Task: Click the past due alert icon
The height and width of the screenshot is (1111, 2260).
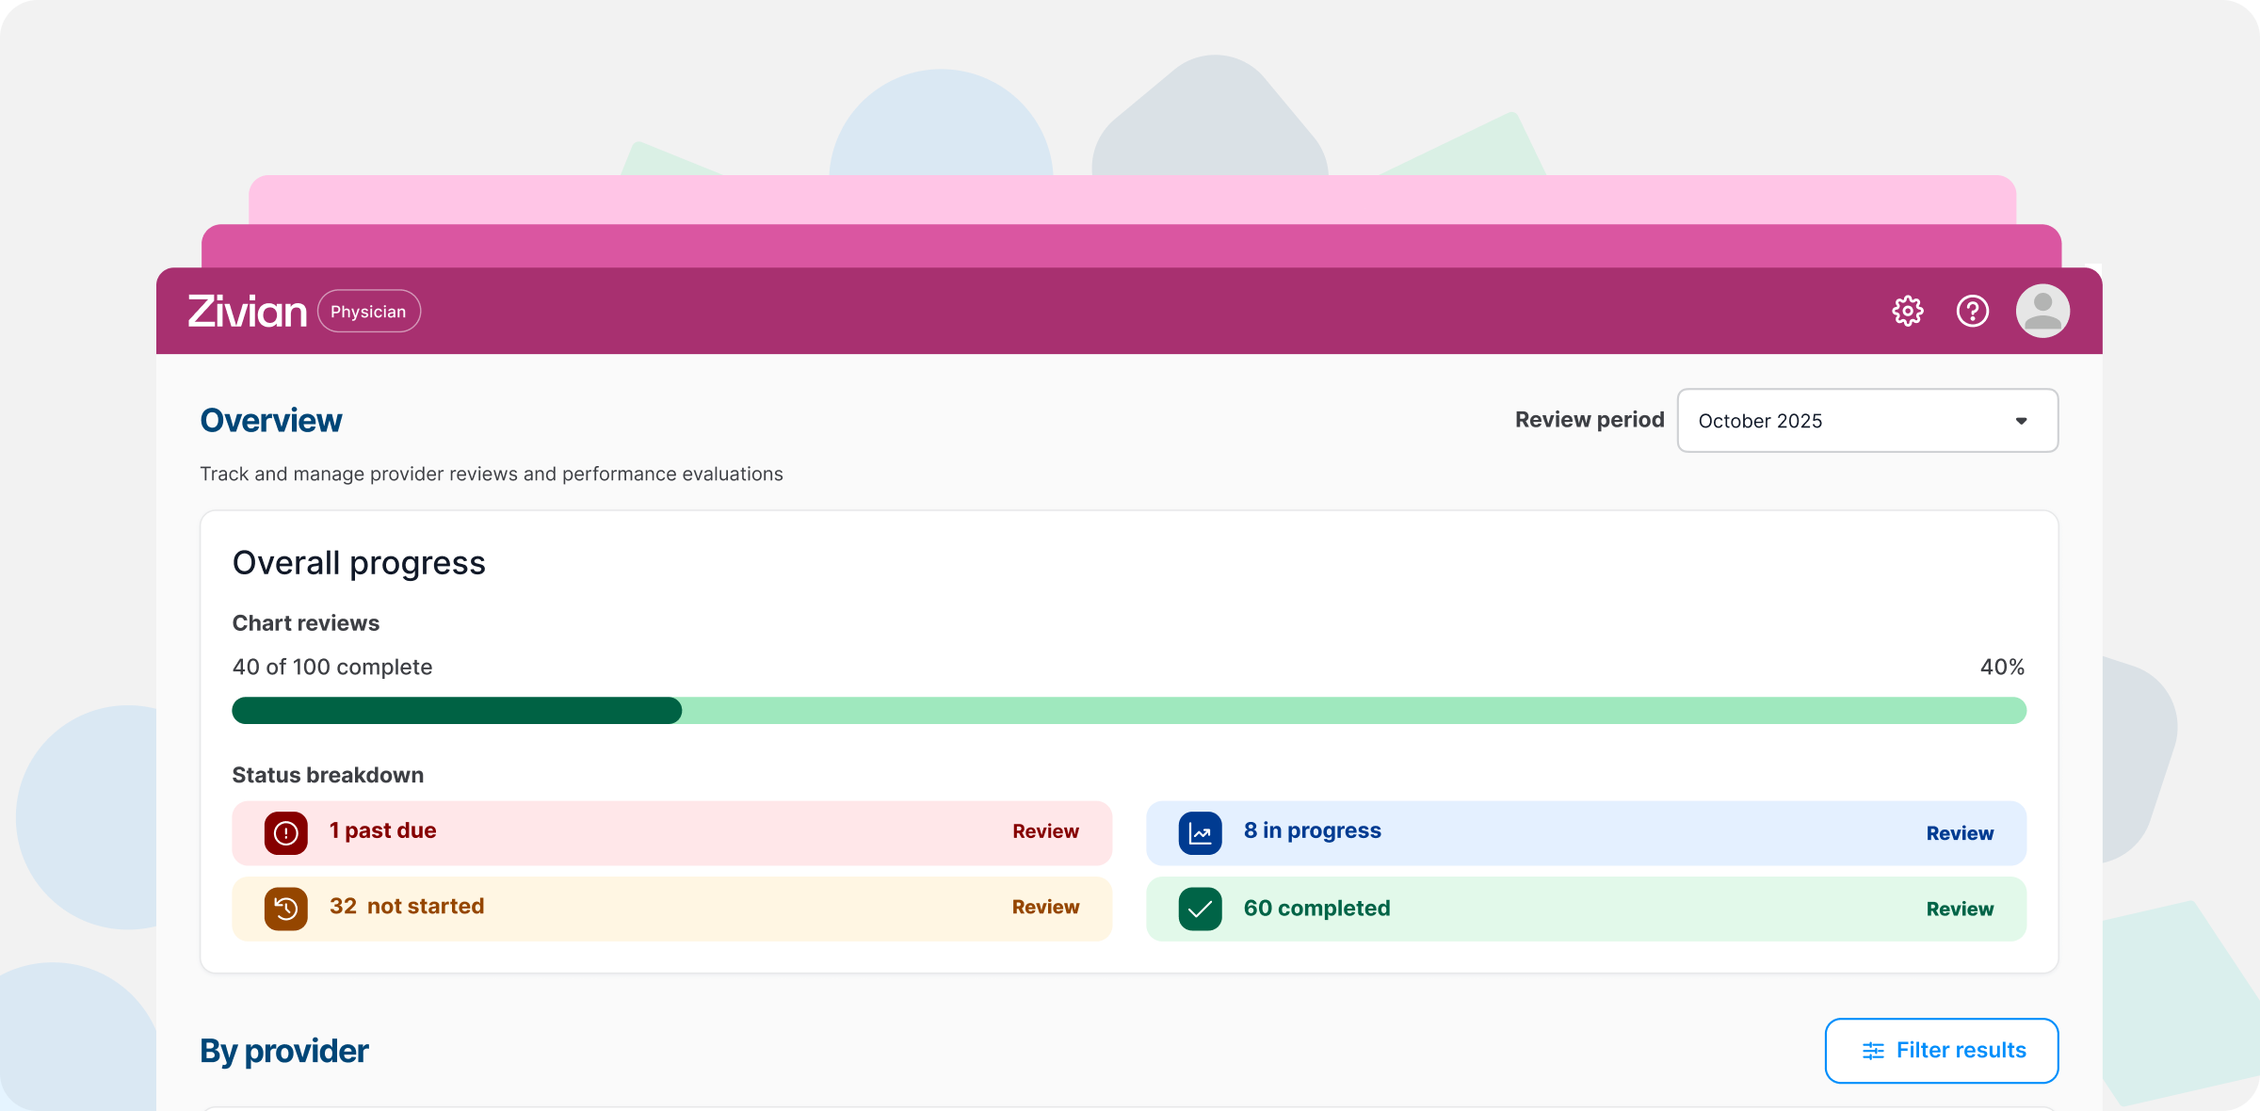Action: coord(286,833)
